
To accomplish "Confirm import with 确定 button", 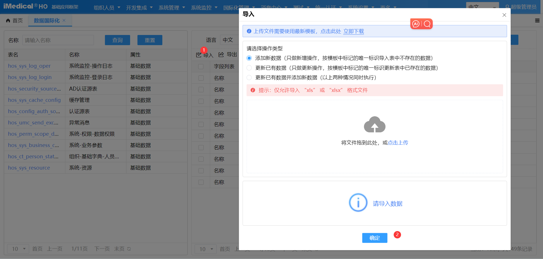I will pyautogui.click(x=375, y=238).
